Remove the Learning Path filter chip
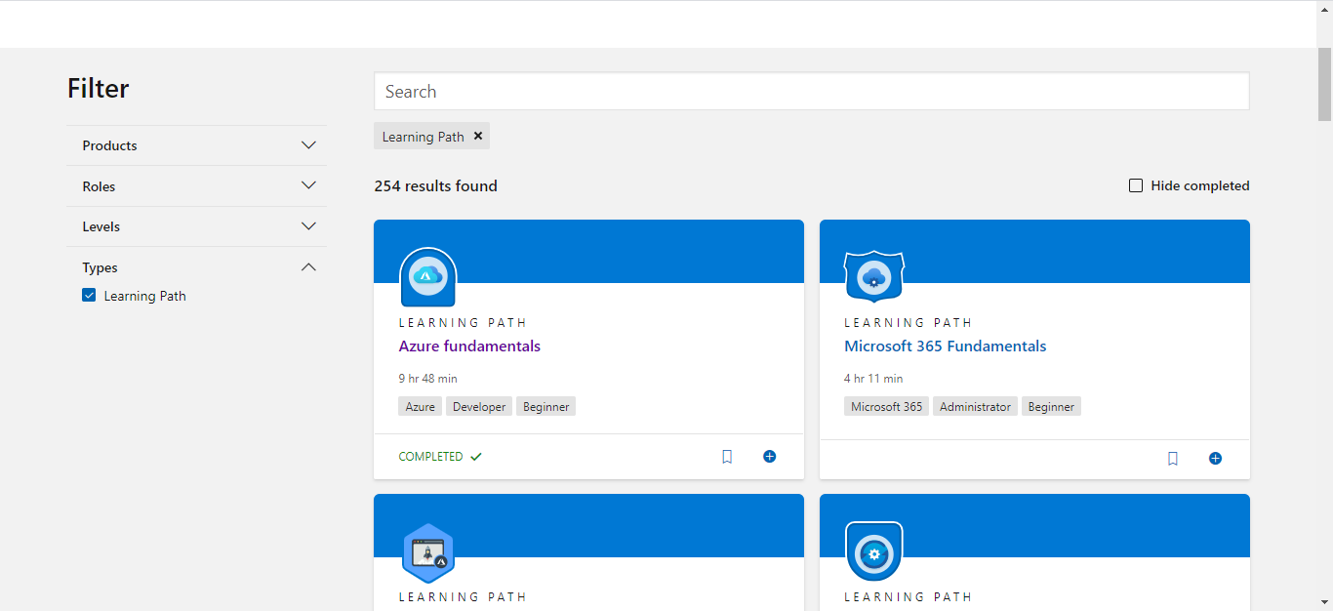The image size is (1333, 611). [478, 136]
